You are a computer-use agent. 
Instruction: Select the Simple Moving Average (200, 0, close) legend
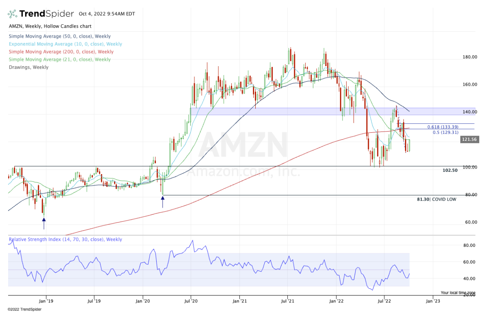[61, 52]
